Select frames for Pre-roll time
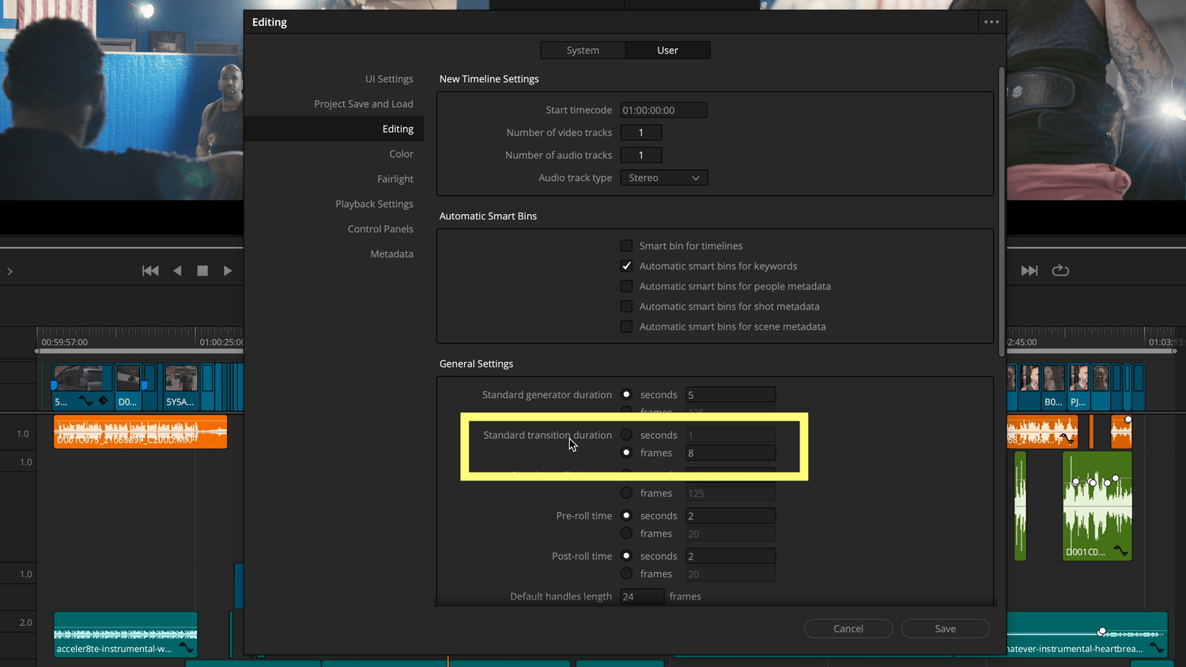 [x=626, y=533]
